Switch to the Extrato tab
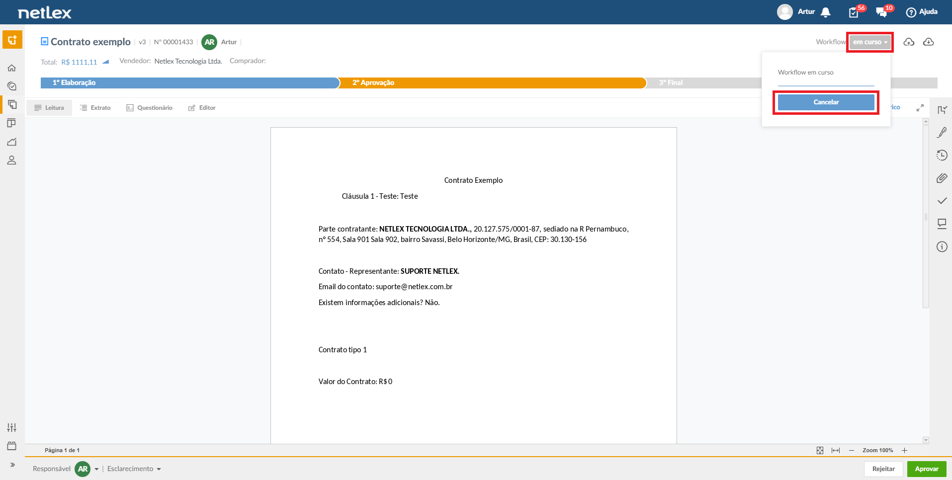952x480 pixels. (x=95, y=108)
